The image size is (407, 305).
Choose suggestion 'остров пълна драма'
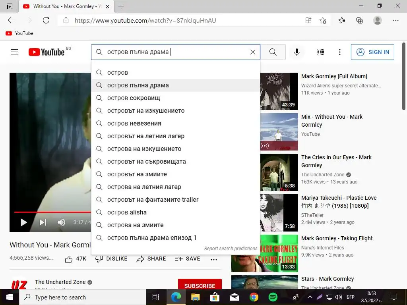click(x=176, y=85)
